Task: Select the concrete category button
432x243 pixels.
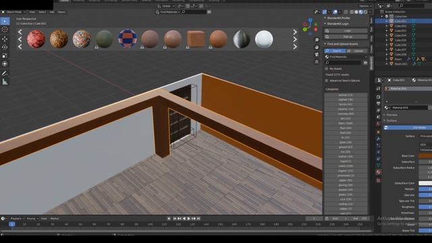Action: tap(346, 114)
